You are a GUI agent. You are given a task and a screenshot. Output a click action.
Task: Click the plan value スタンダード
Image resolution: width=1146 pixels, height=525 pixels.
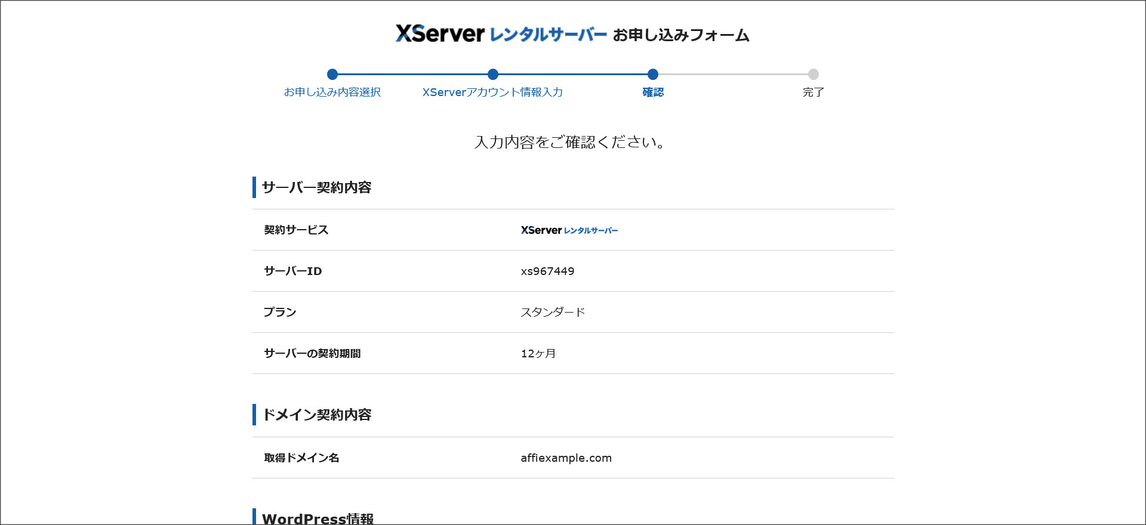(x=553, y=312)
